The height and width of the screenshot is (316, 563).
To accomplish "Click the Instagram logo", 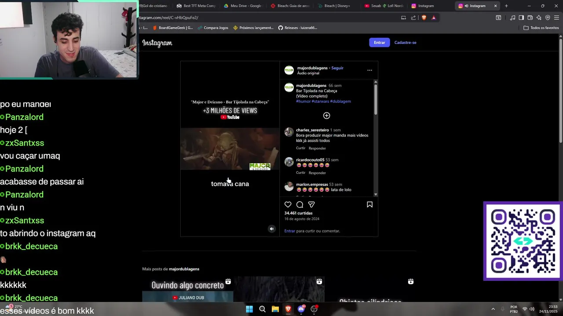I will click(157, 43).
